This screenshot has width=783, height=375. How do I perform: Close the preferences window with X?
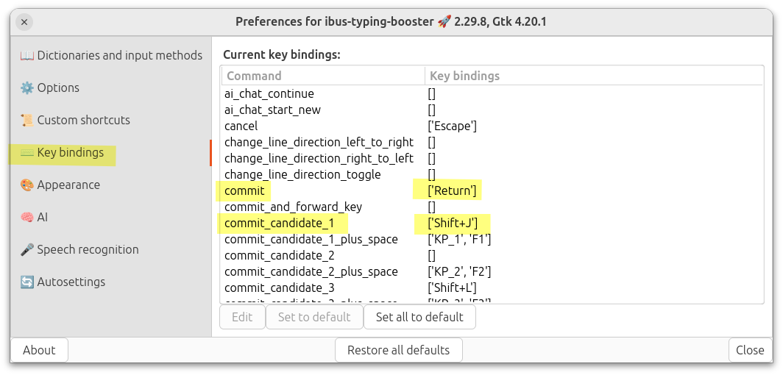click(x=24, y=22)
